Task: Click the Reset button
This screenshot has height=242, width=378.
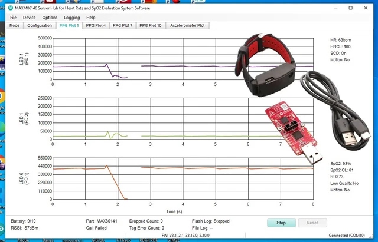Action: click(312, 223)
